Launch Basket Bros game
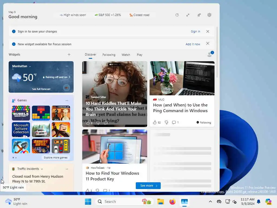 [41, 146]
